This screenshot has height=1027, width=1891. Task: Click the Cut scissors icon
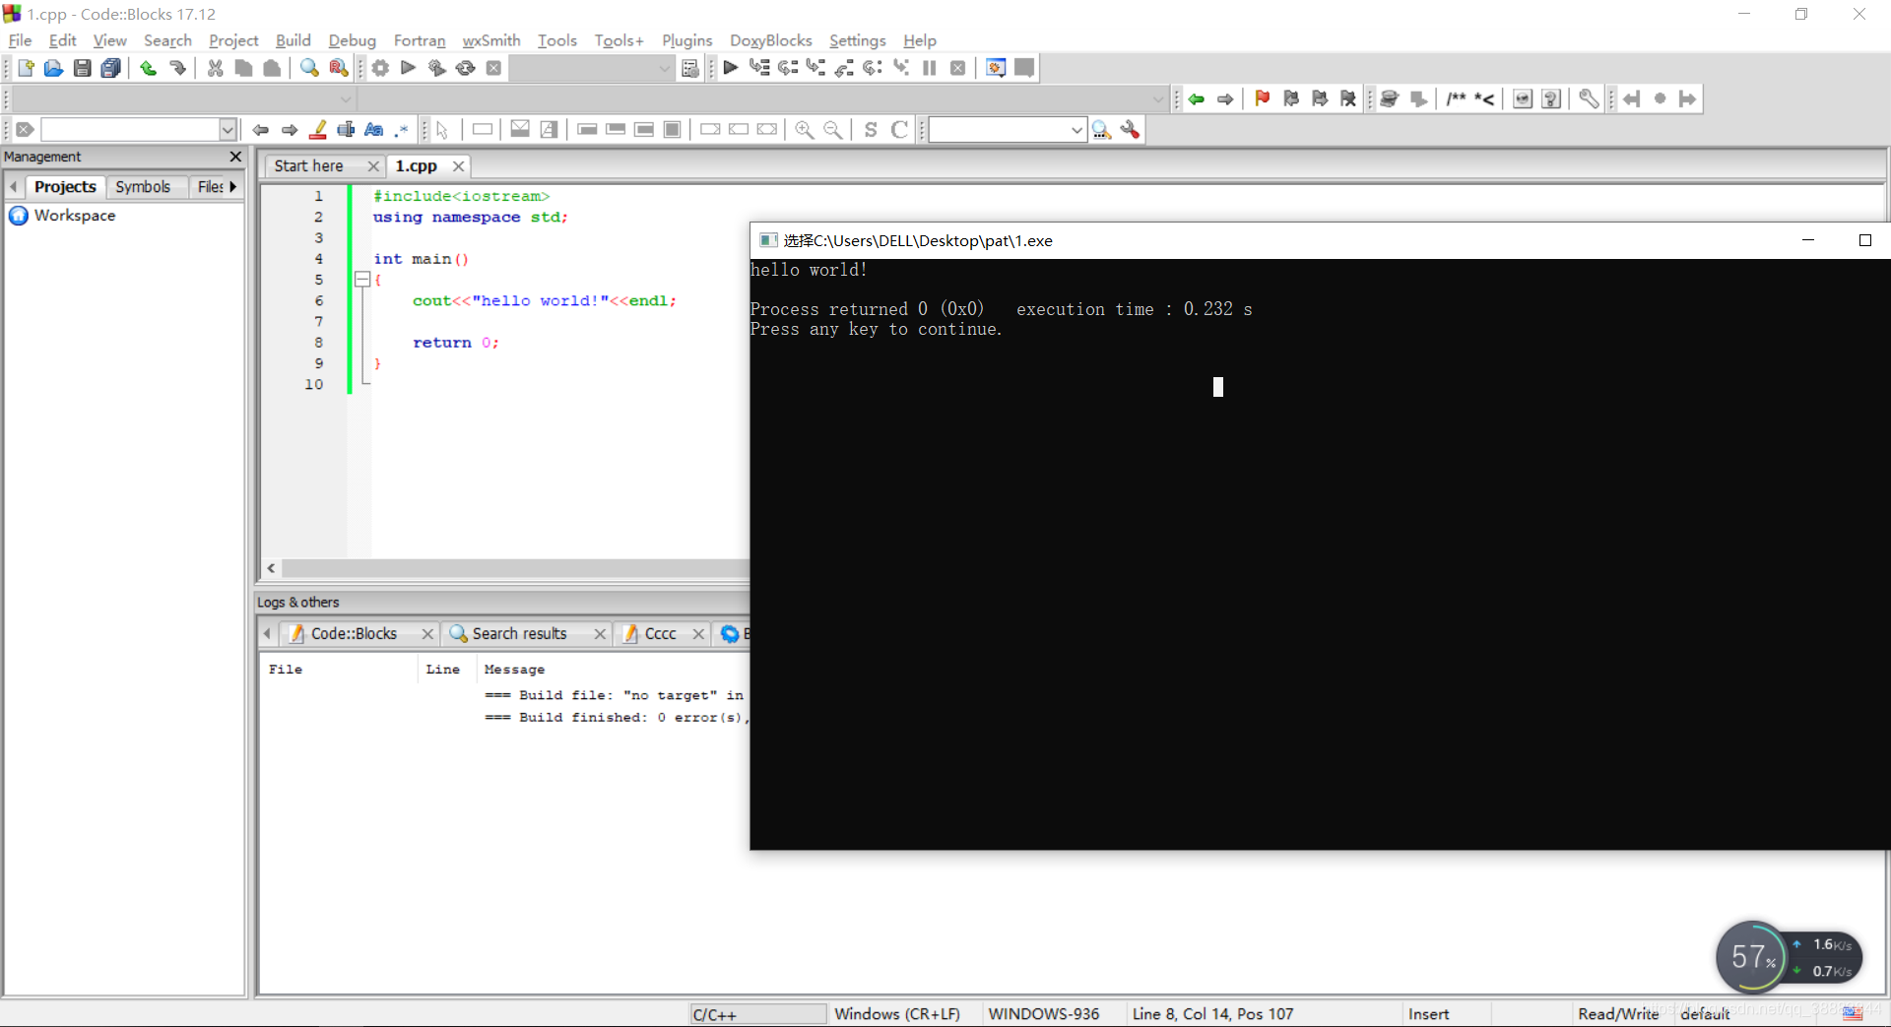215,68
